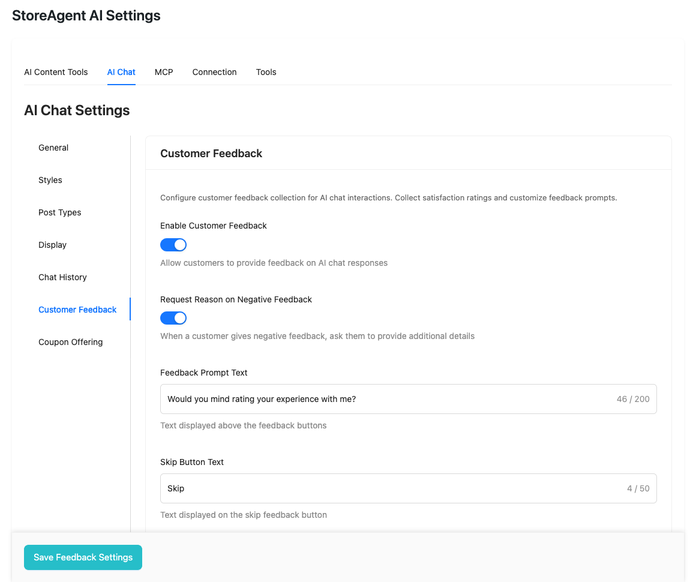The width and height of the screenshot is (696, 582).
Task: Save Feedback Settings
Action: click(83, 557)
